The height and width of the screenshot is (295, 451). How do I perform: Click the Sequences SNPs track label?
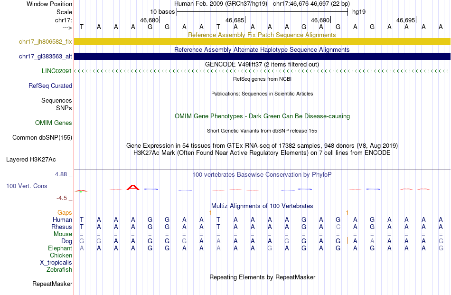56,104
